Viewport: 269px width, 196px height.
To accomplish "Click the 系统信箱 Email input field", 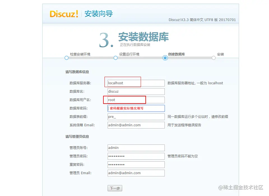I will tap(136, 125).
